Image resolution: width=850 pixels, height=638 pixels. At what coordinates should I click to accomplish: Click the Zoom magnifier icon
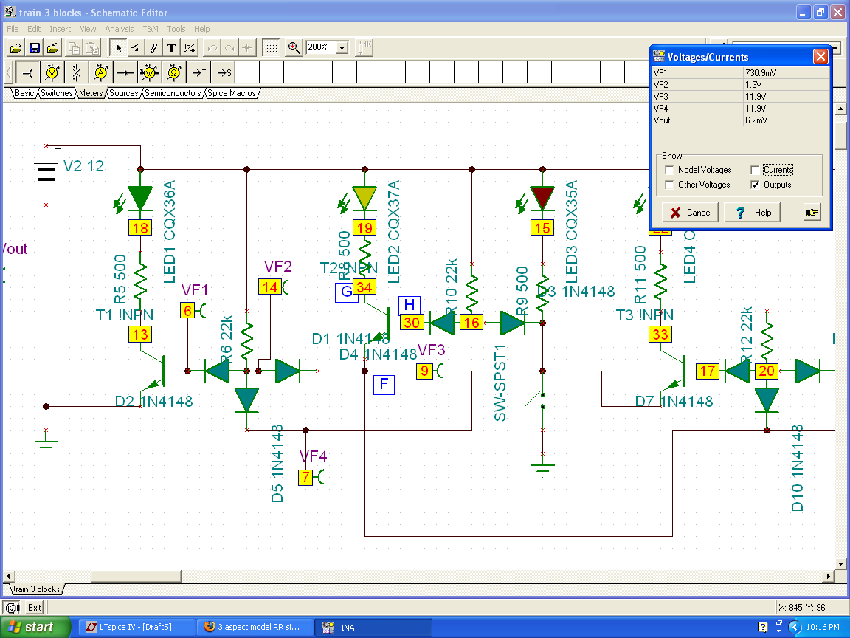[x=294, y=48]
